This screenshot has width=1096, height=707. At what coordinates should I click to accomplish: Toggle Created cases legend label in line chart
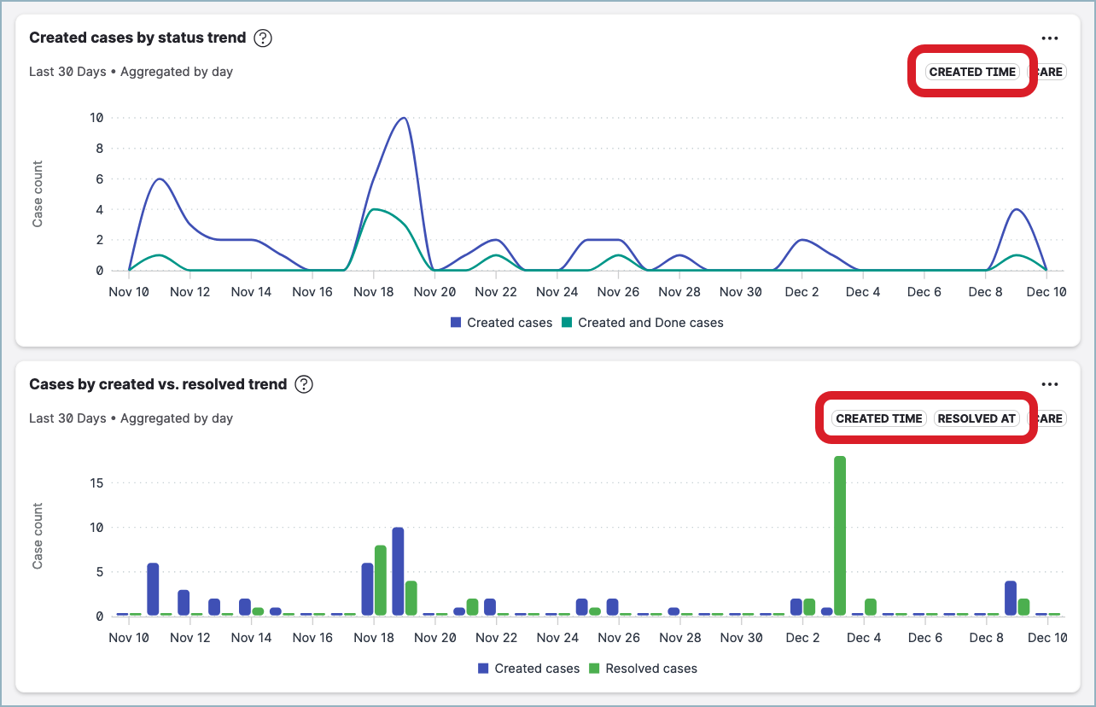(x=510, y=323)
